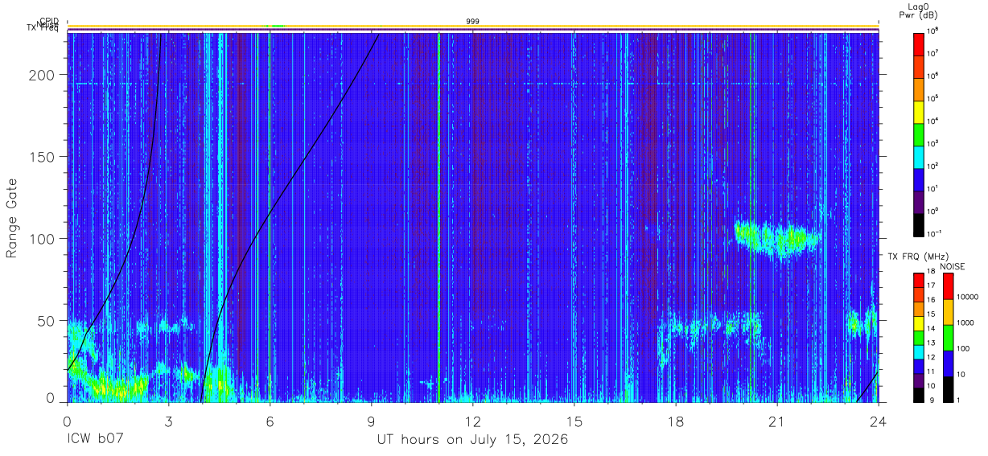Click the 'TX Freq' label at top left

[43, 29]
